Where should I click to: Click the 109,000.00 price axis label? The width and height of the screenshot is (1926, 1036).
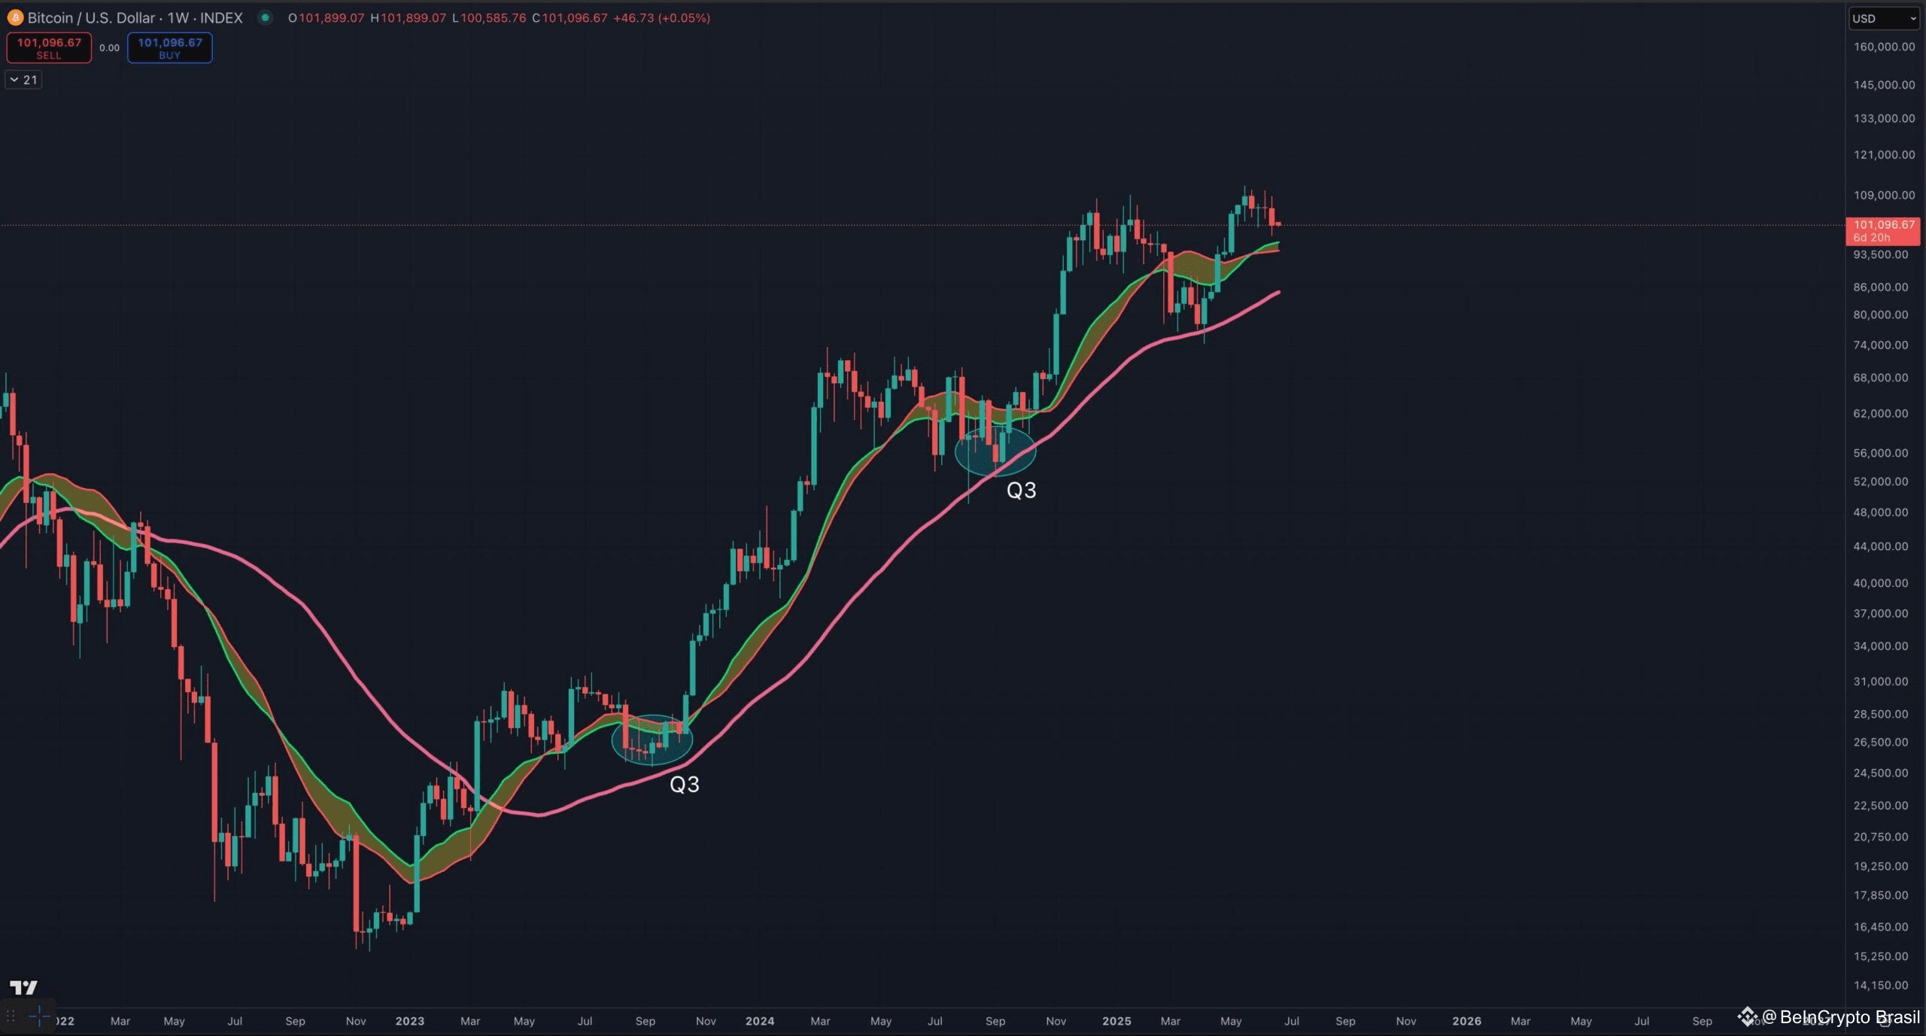tap(1884, 196)
